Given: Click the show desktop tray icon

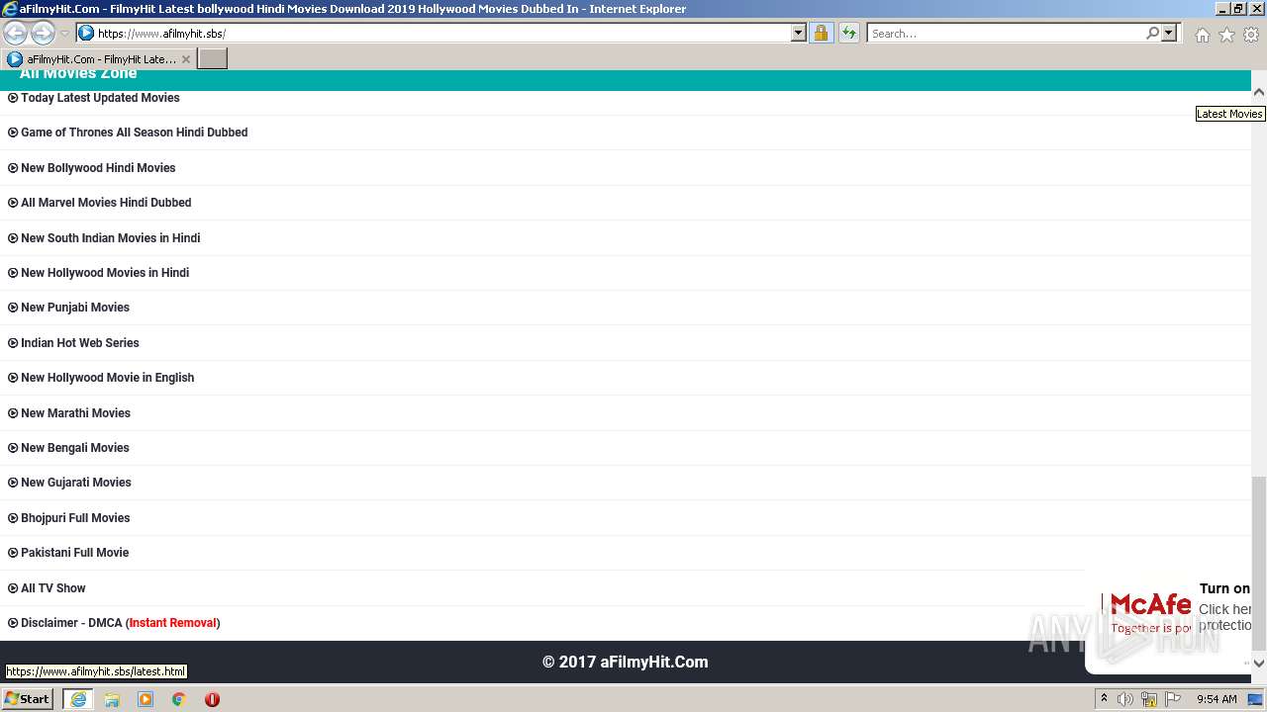Looking at the screenshot, I should point(1255,699).
